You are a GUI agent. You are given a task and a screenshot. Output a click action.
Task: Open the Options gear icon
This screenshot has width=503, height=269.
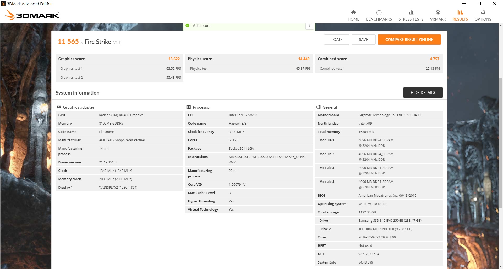483,12
